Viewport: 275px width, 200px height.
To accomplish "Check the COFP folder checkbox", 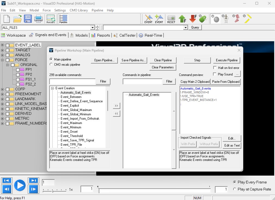I will click(7, 89).
